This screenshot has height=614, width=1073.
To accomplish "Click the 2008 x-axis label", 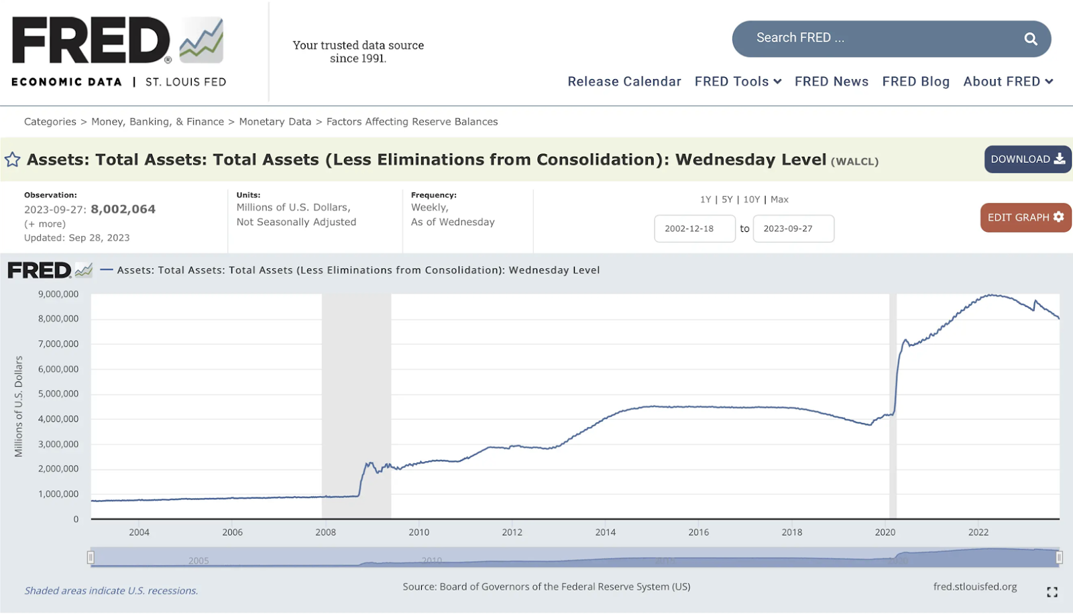I will 326,532.
